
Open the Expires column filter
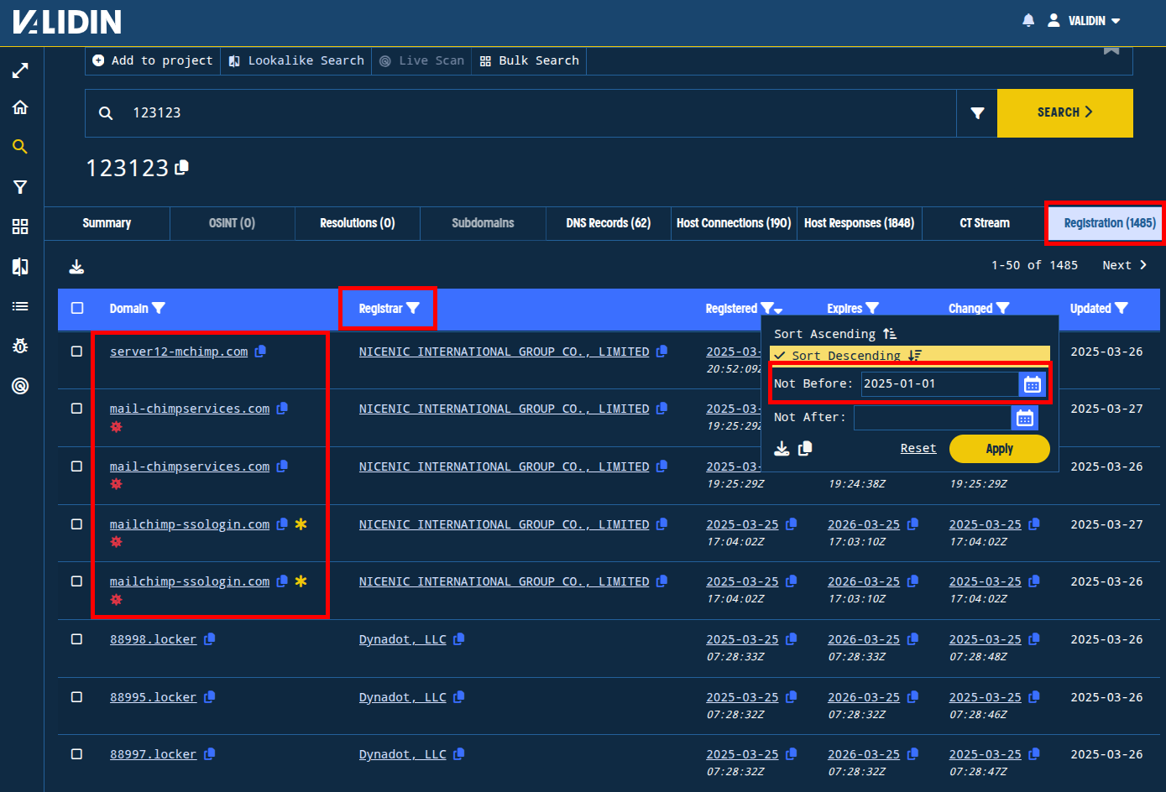[872, 308]
